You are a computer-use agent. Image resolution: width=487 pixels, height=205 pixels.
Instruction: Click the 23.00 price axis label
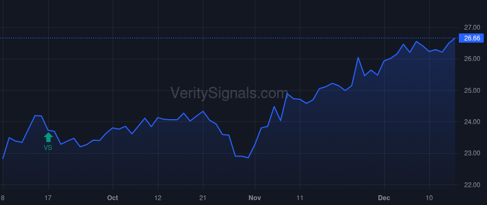(x=472, y=153)
